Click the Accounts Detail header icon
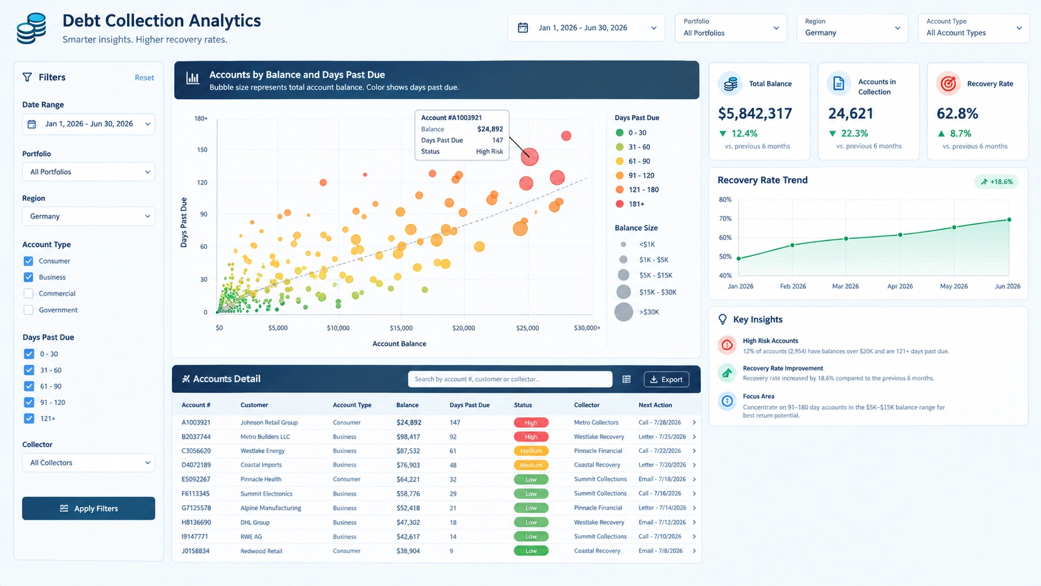 tap(186, 379)
